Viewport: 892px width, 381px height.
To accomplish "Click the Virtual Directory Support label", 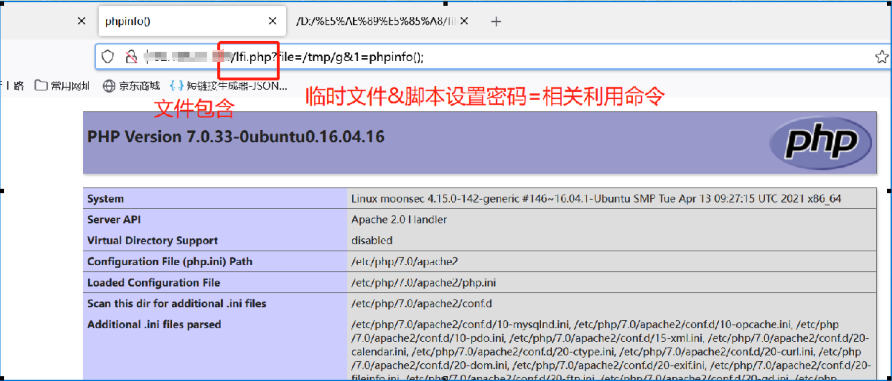I will 152,240.
